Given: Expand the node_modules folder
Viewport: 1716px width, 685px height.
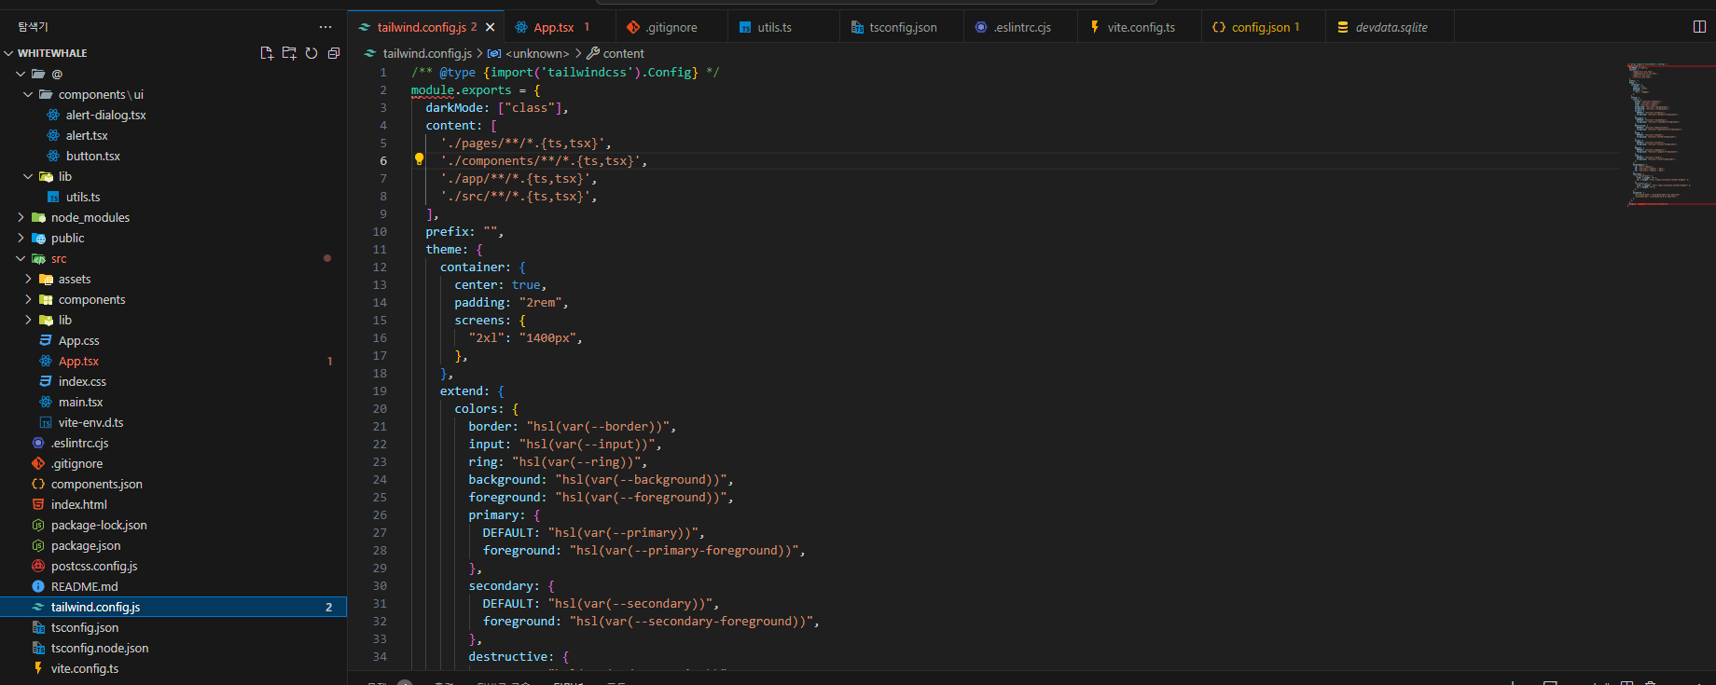Looking at the screenshot, I should pos(21,217).
